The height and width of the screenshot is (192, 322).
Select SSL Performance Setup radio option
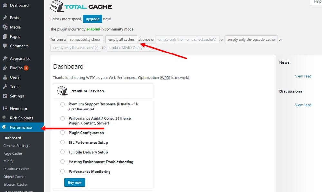click(62, 142)
